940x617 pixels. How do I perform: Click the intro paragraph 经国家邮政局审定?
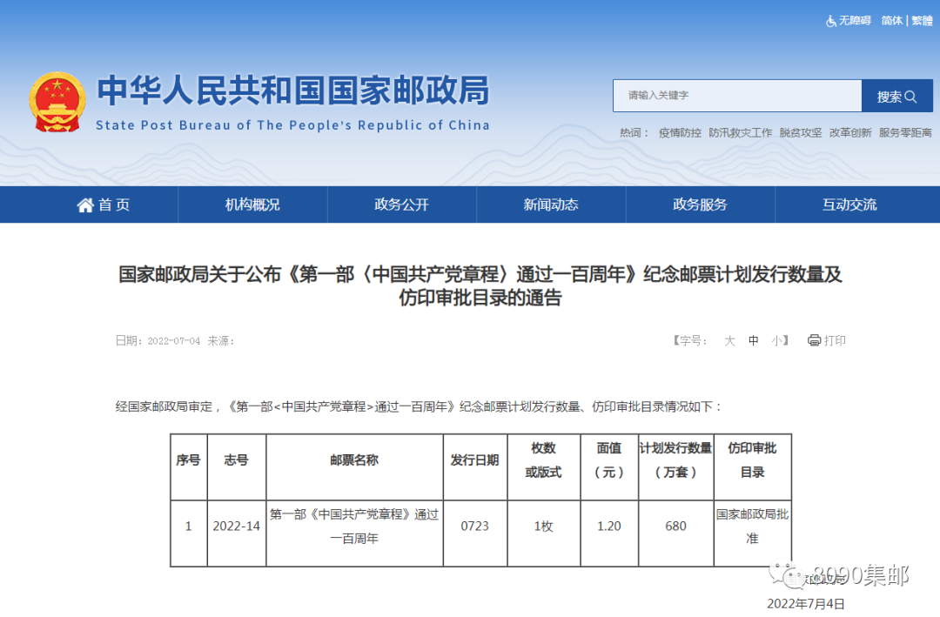pos(419,406)
